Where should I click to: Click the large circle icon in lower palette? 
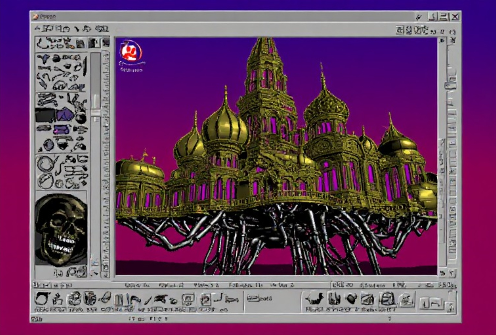[45, 164]
